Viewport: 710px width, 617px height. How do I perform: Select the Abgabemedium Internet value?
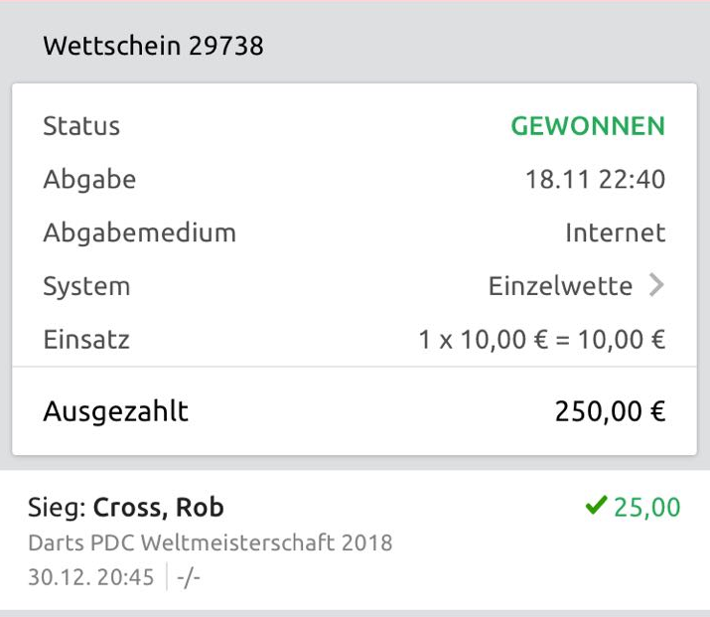pos(615,233)
